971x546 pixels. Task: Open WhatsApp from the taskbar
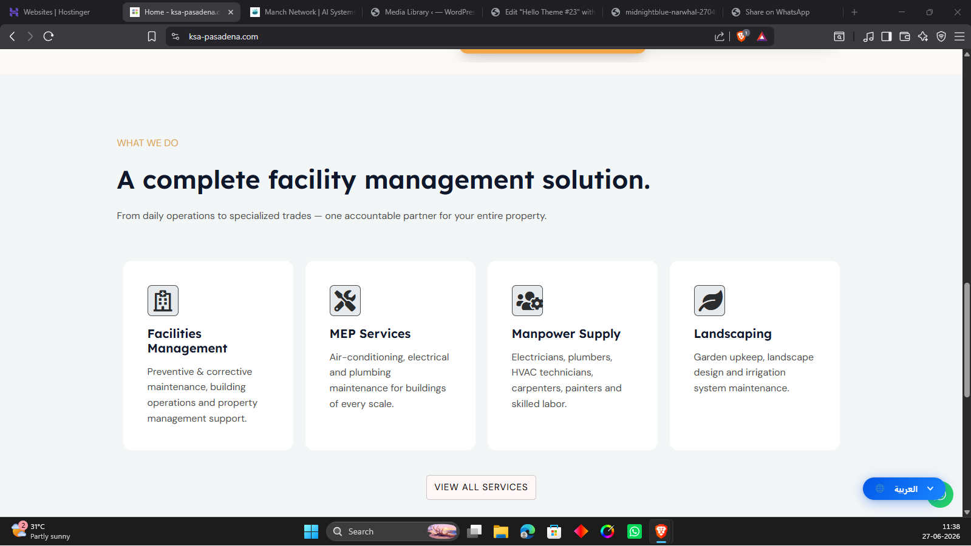tap(634, 531)
